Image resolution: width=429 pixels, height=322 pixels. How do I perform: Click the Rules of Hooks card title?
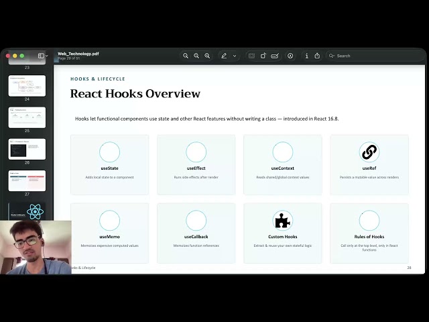coord(369,237)
